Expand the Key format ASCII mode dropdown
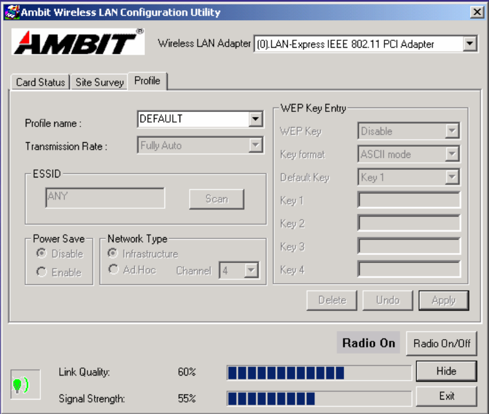 point(452,154)
